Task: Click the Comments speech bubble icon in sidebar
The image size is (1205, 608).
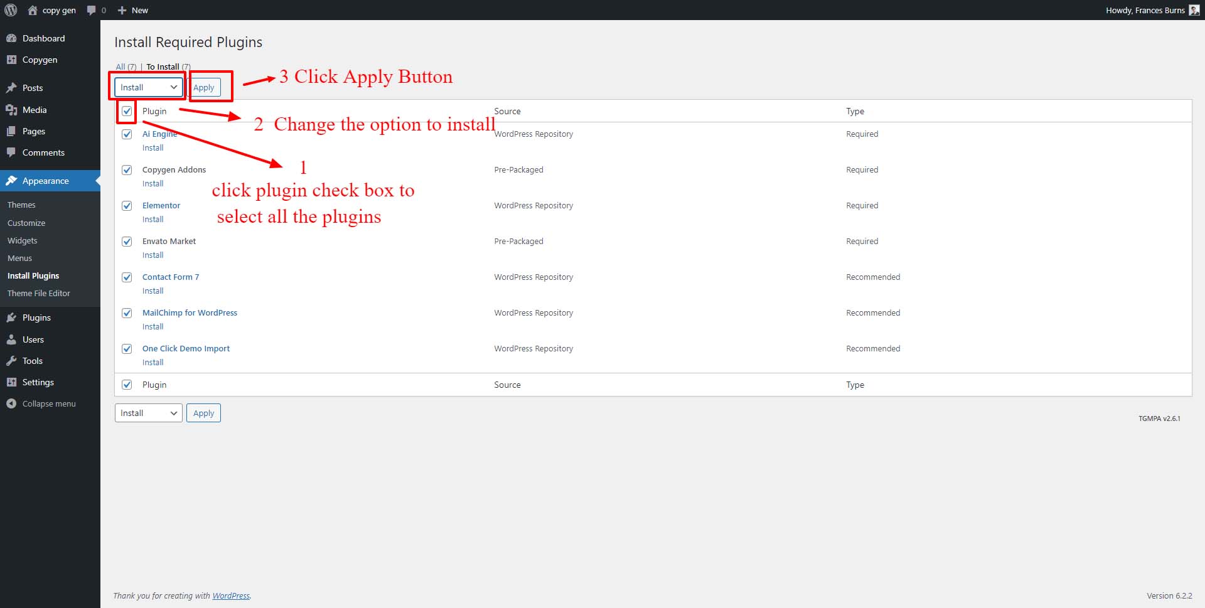Action: pyautogui.click(x=11, y=152)
